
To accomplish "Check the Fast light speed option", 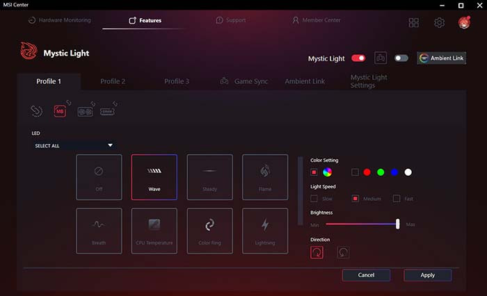I will [397, 199].
